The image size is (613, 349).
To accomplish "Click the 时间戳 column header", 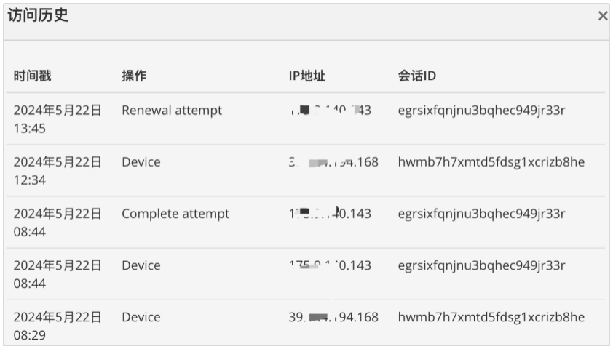I will point(33,76).
